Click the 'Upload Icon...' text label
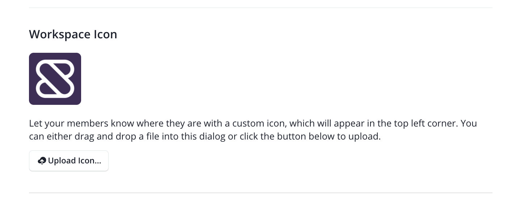This screenshot has width=507, height=201. click(75, 161)
